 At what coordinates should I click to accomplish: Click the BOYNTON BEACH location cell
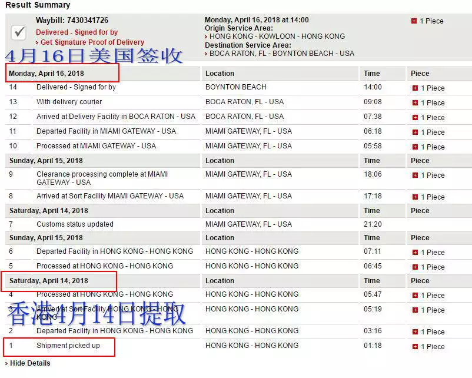(x=235, y=87)
